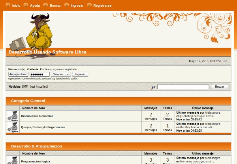The height and width of the screenshot is (164, 237).
Task: Click the date 'Mayo 12, 2010, 06:11:56'
Action: [205, 61]
